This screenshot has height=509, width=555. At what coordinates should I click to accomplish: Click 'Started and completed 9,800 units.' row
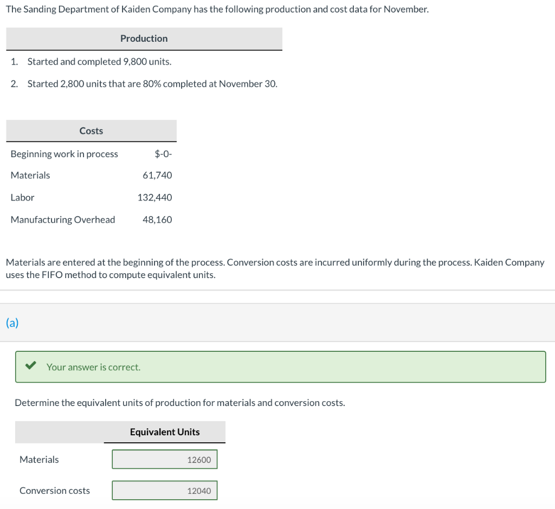tap(100, 62)
